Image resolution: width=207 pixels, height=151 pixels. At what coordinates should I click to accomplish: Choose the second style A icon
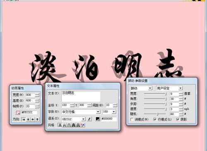pos(65,125)
